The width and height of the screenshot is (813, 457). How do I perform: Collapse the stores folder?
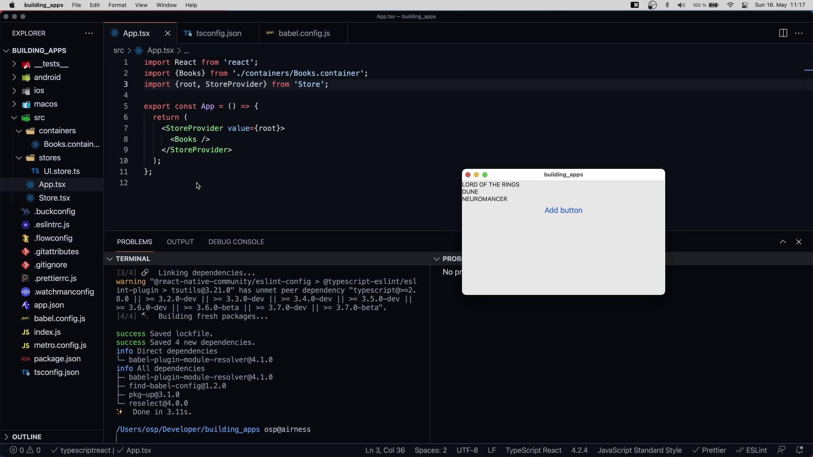click(50, 158)
